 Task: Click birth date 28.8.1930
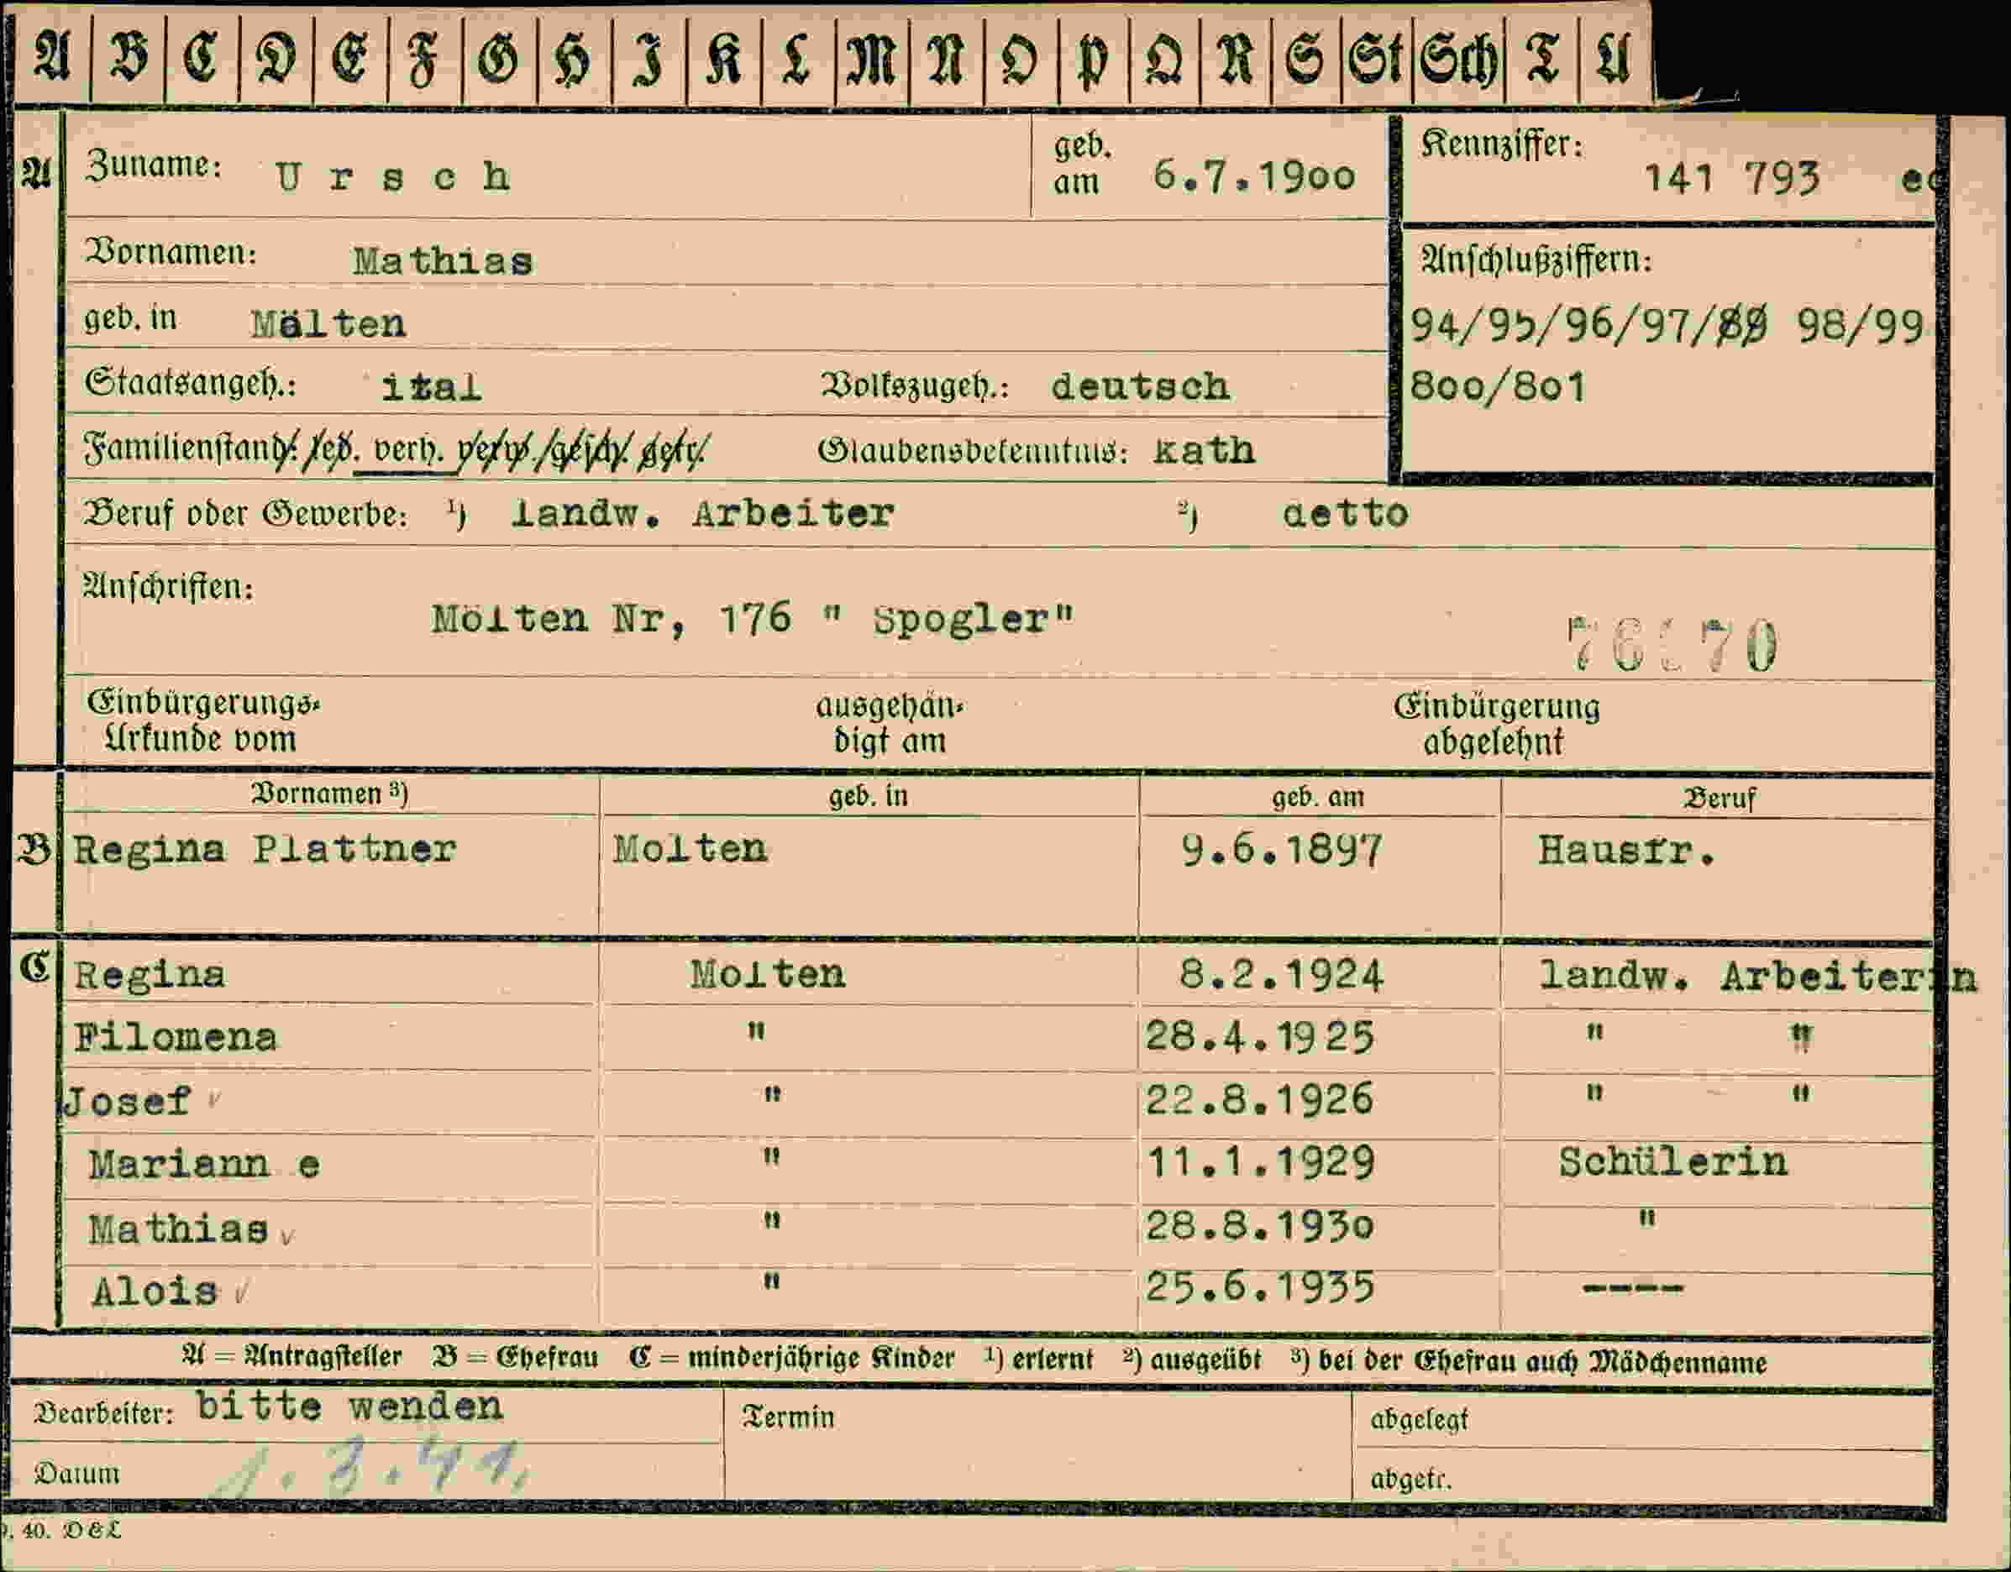click(x=1260, y=1226)
